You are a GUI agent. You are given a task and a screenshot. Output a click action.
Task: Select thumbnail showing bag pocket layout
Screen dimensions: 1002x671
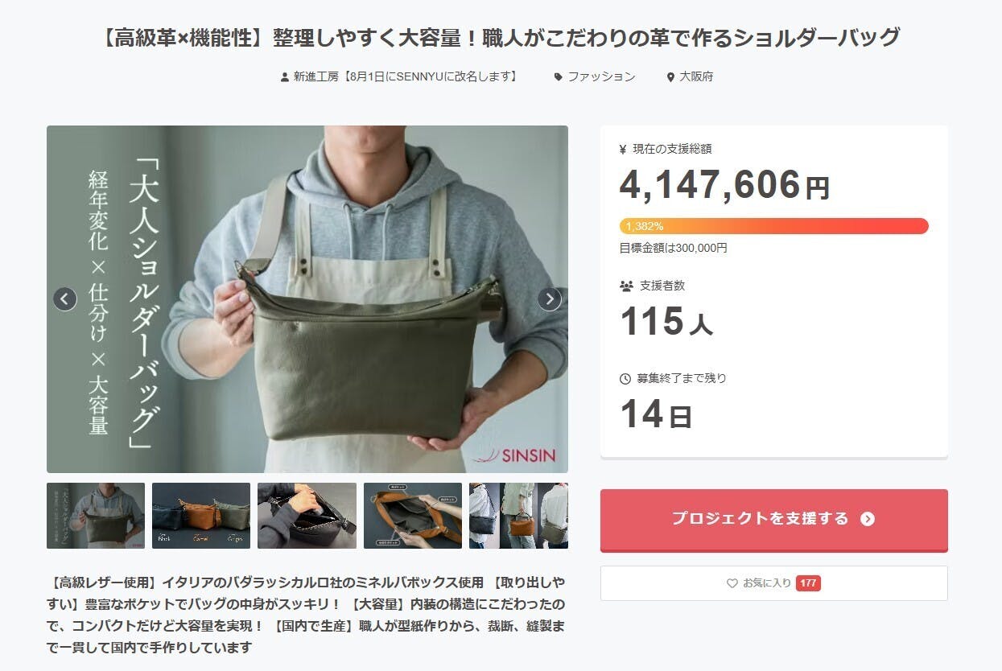pos(413,516)
